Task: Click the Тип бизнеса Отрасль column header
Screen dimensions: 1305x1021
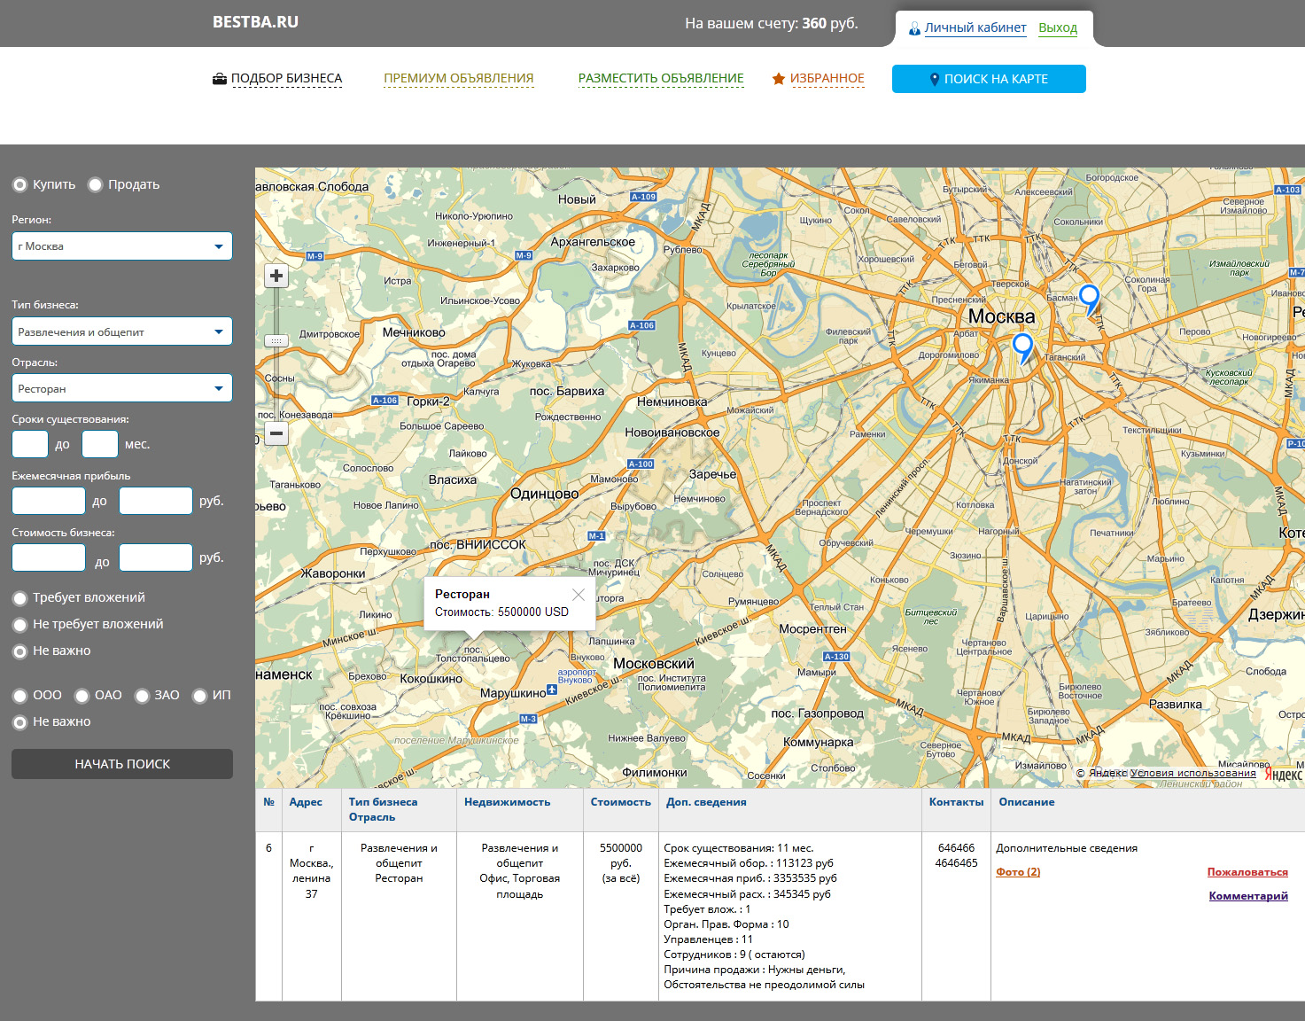Action: [x=383, y=809]
